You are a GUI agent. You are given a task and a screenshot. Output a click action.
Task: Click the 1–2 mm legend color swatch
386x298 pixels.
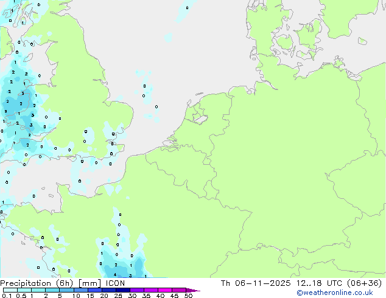coord(38,290)
